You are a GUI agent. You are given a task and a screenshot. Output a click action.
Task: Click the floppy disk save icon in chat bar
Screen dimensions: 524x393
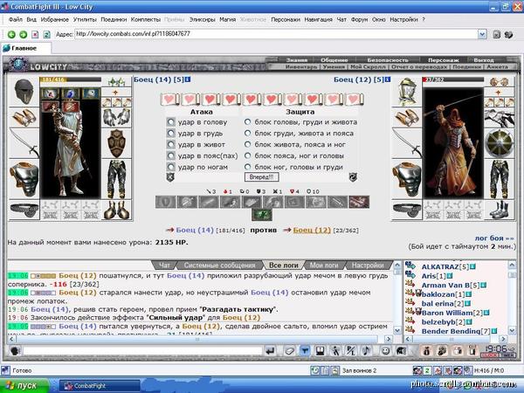321,351
